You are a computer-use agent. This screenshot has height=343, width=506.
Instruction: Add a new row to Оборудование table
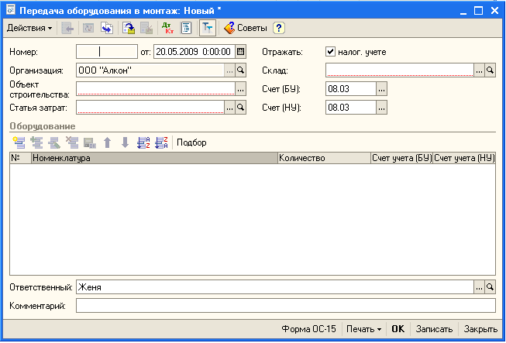coord(19,142)
